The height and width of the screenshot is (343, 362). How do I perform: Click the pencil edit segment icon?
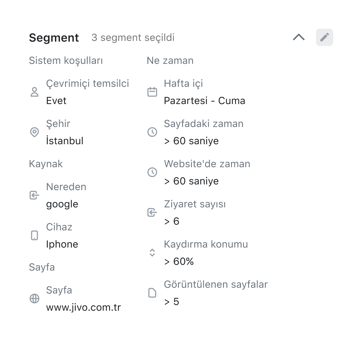click(325, 37)
